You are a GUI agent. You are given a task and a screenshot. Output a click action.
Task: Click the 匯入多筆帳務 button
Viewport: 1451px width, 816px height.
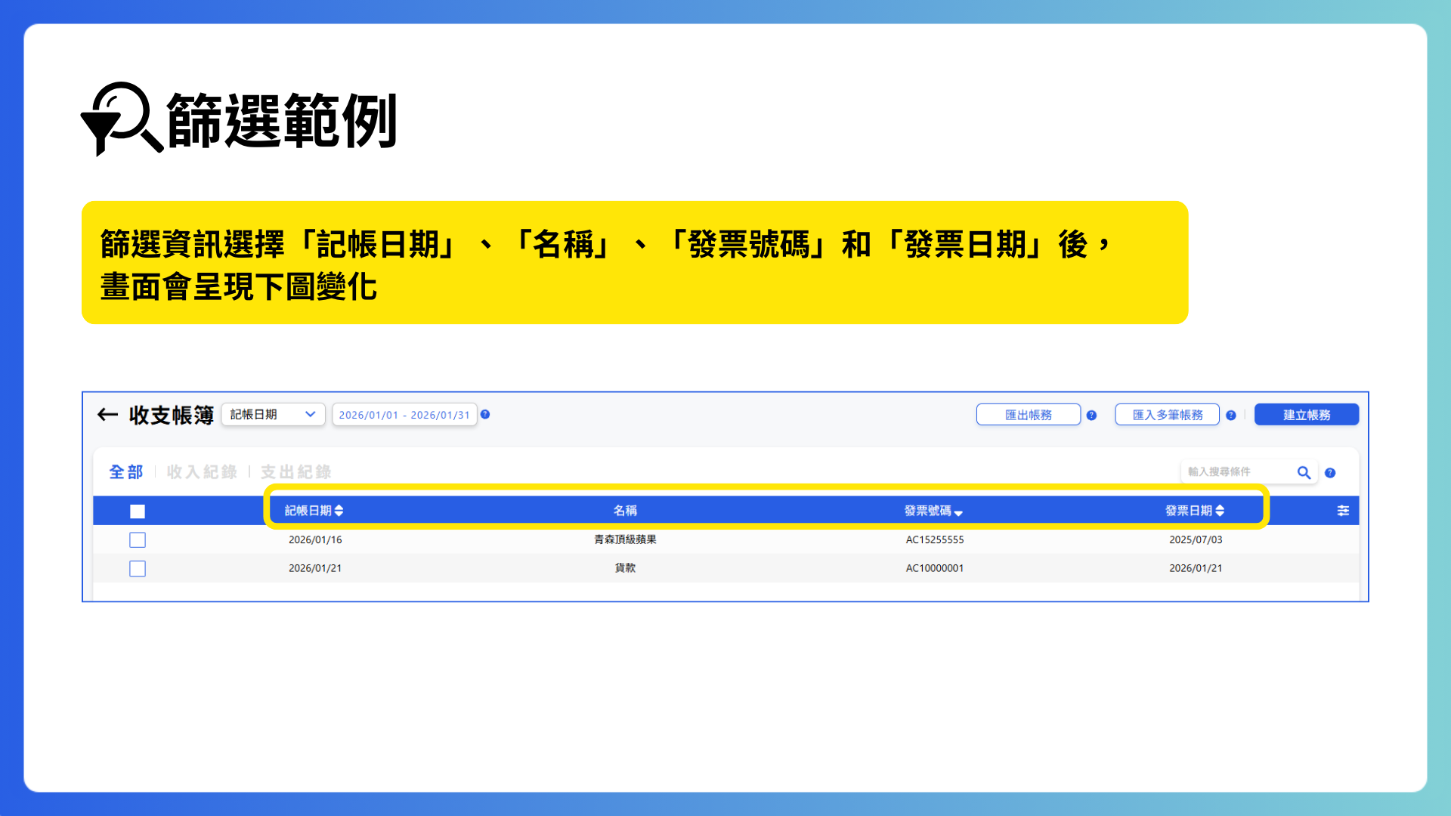pos(1166,414)
